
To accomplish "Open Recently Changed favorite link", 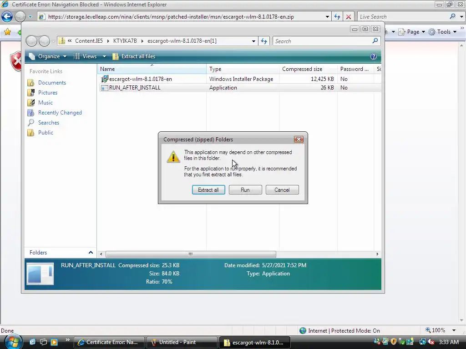I will [x=60, y=113].
